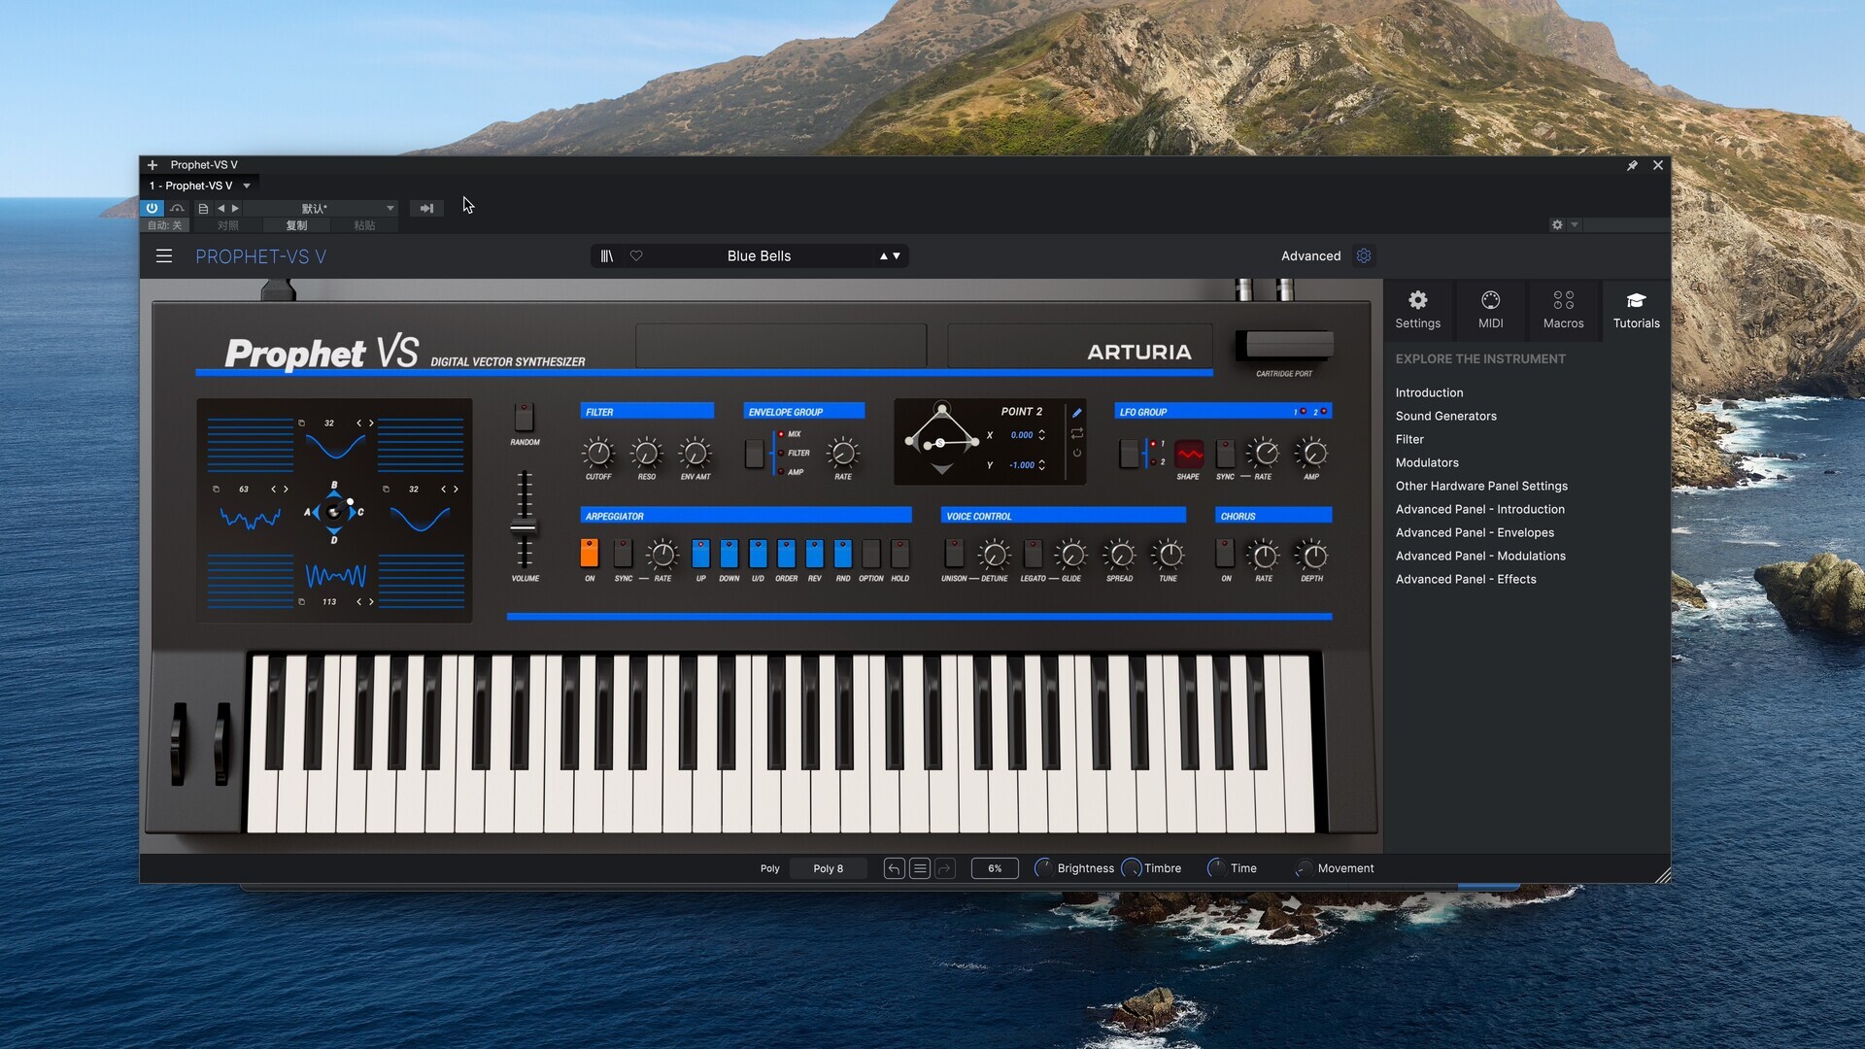Viewport: 1865px width, 1049px height.
Task: Select next preset with down arrow
Action: (x=897, y=256)
